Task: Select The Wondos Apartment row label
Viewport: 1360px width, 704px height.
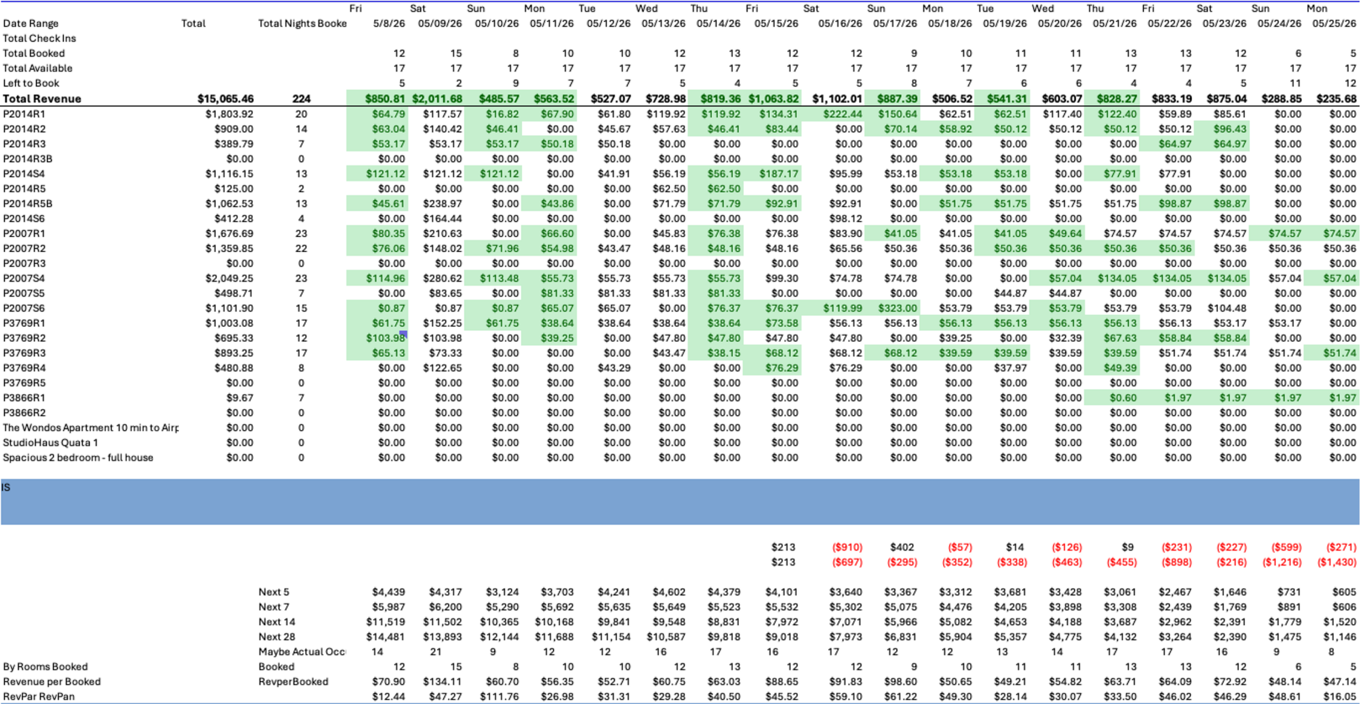Action: click(x=90, y=428)
